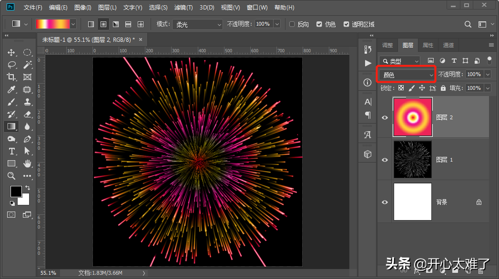Select the Move tool
Viewport: 499px width, 279px height.
pyautogui.click(x=11, y=52)
